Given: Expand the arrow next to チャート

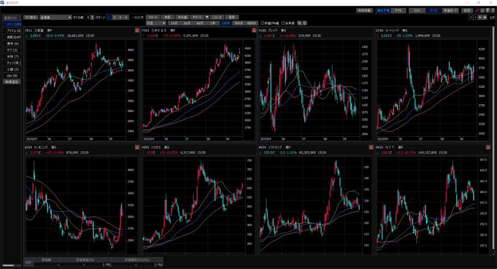Looking at the screenshot, I should pyautogui.click(x=207, y=17).
